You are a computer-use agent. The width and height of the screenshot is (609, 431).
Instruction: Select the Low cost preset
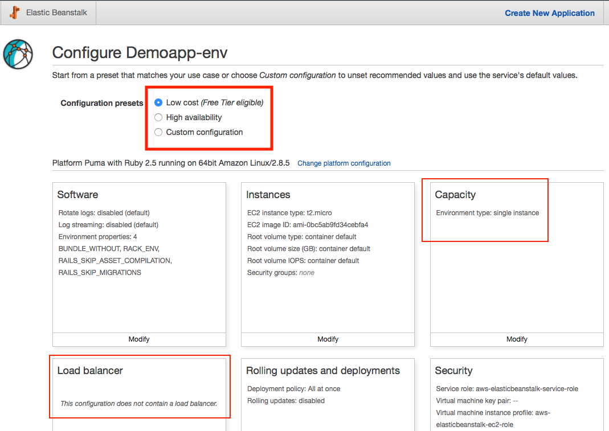(158, 102)
